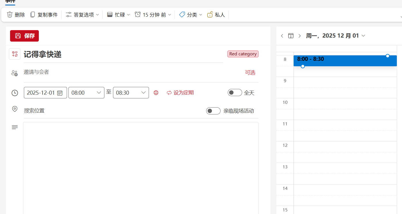Go to next day in calendar
402x214 pixels.
(x=300, y=36)
